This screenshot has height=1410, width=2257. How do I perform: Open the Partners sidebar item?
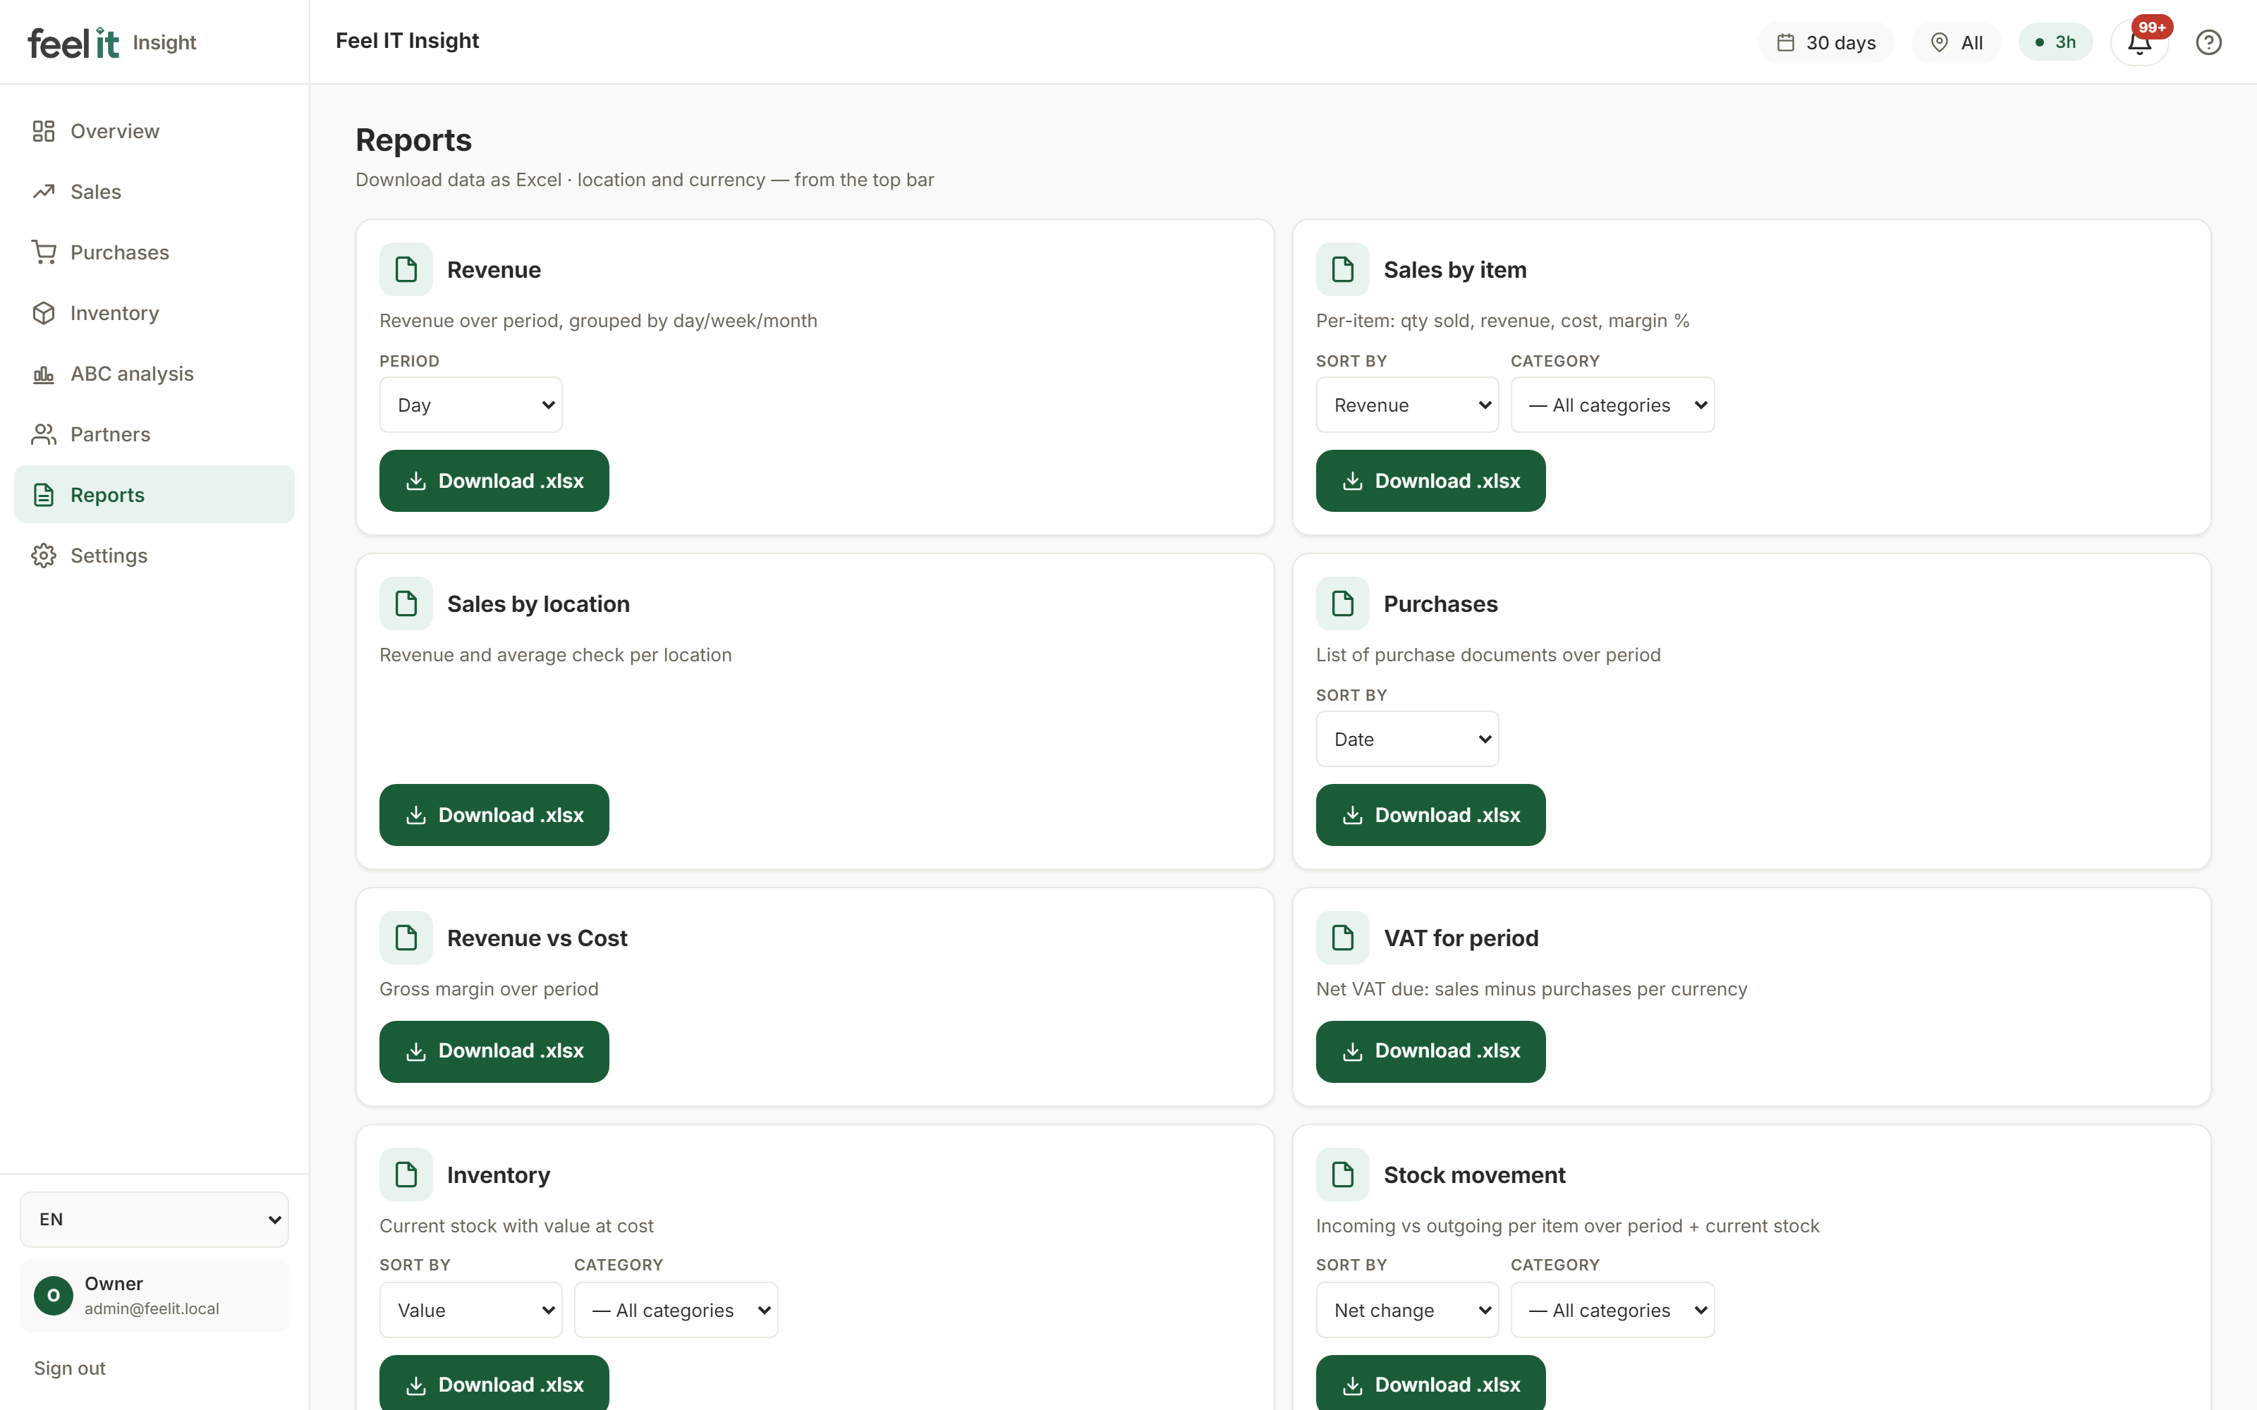tap(154, 434)
